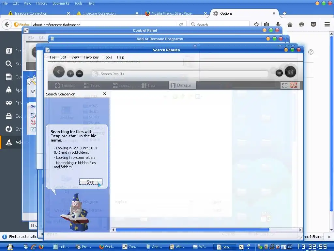Click the Firefox chat bubble icon

[x=302, y=25]
